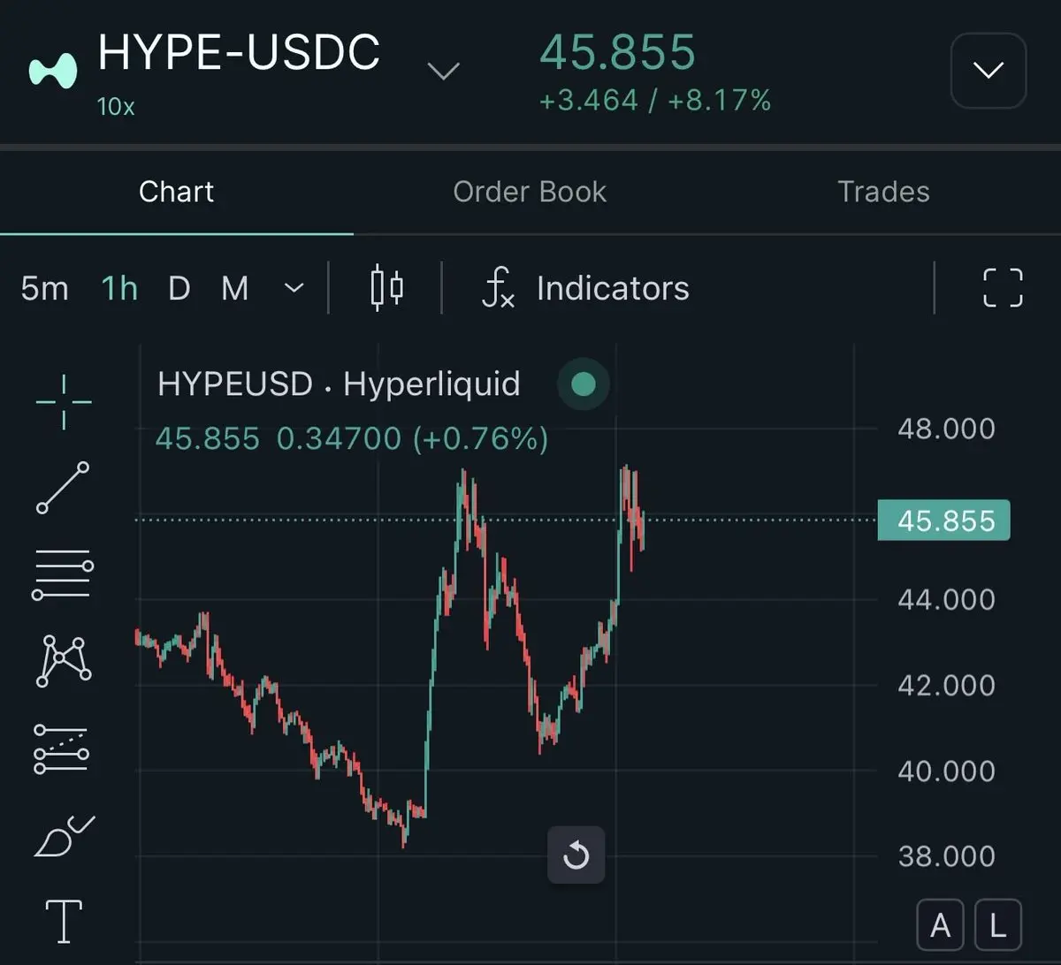Open the HYPE-USDC pair selector chevron
The image size is (1061, 965).
point(443,71)
